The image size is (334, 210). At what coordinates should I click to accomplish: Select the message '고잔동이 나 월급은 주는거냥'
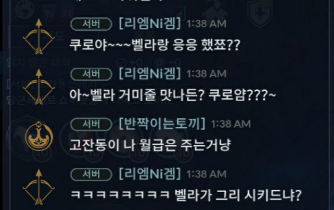pos(150,145)
